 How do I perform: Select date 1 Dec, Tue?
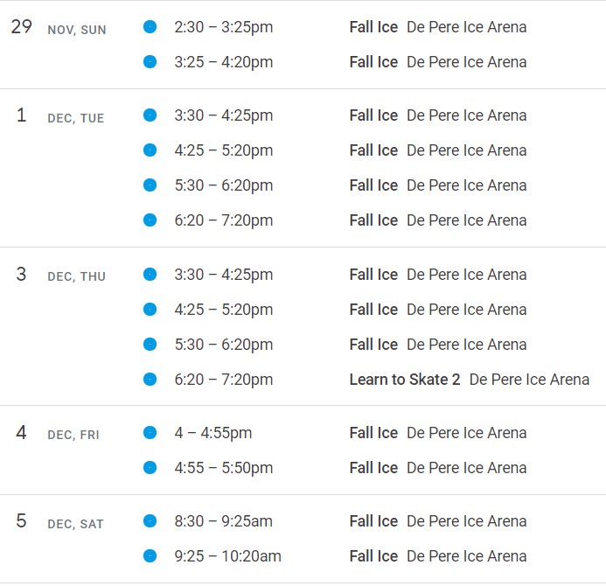[x=60, y=115]
